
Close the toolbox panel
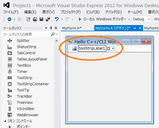point(56,28)
